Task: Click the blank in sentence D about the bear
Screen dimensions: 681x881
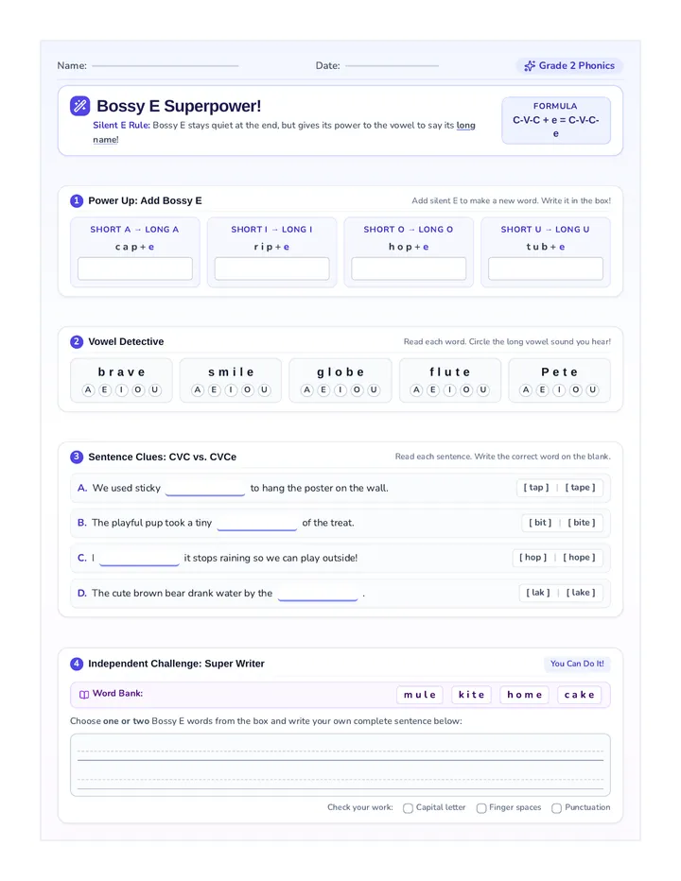Action: pyautogui.click(x=318, y=594)
